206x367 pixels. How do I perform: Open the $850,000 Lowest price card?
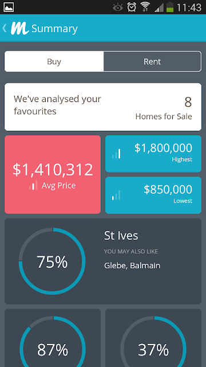click(153, 195)
